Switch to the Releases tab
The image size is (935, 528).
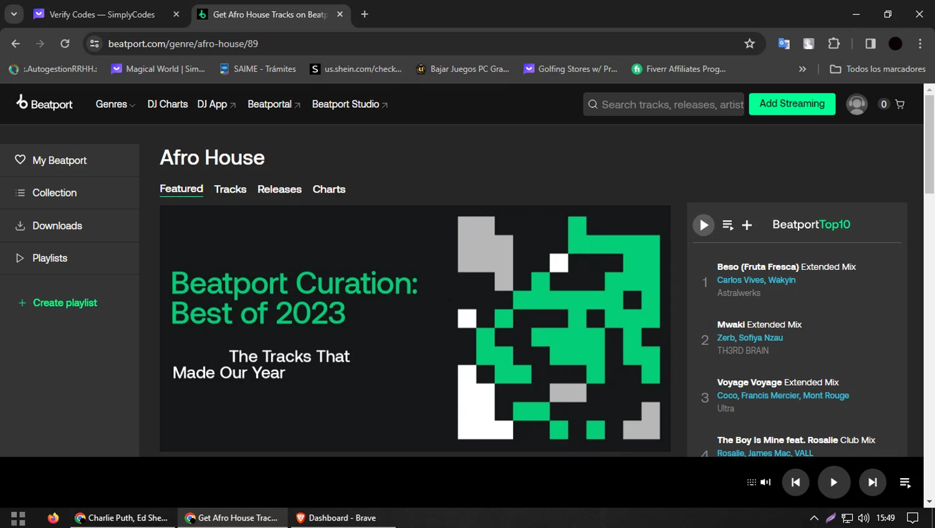(279, 189)
